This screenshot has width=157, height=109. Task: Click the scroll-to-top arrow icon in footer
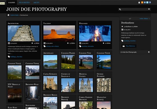(149, 52)
